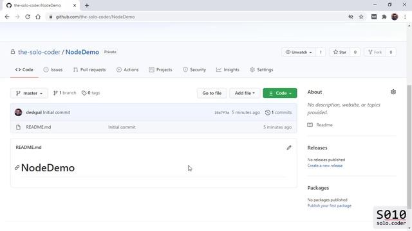Click the README.md panel header text

pyautogui.click(x=28, y=148)
